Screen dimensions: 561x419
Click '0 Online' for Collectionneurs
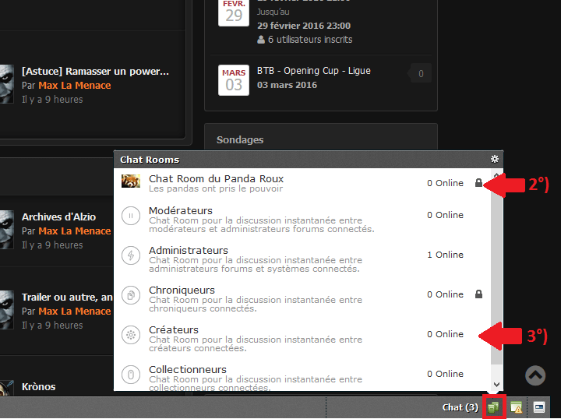(x=445, y=374)
